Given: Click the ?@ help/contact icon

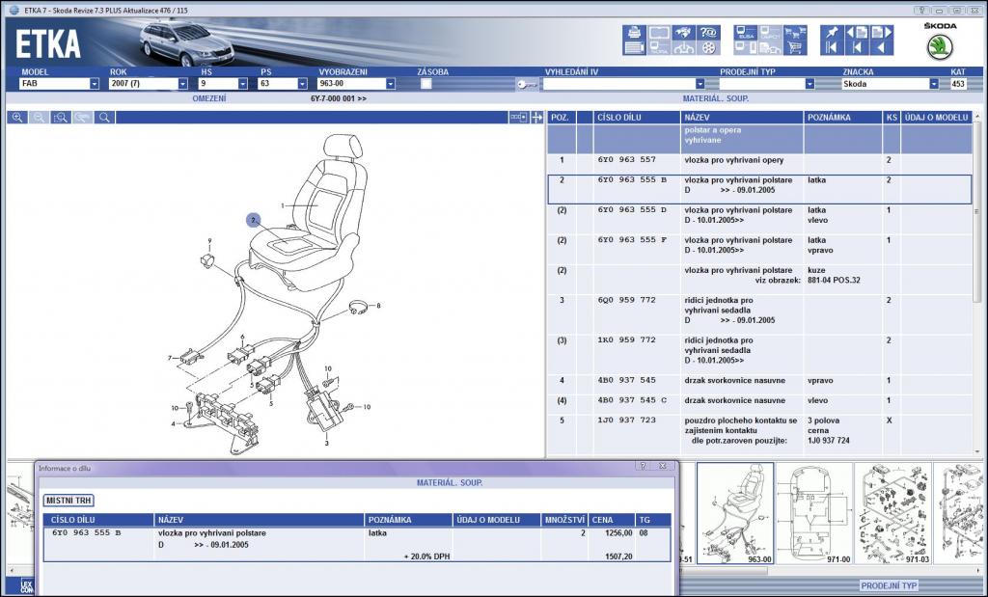Looking at the screenshot, I should (x=708, y=33).
